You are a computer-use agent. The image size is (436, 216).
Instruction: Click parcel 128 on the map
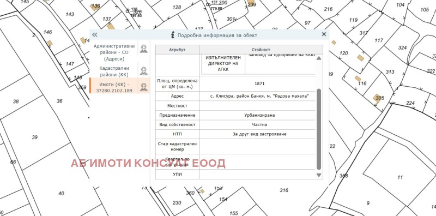[177, 7]
